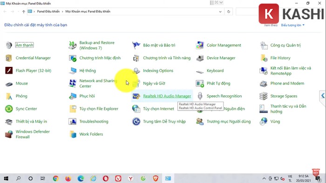Image resolution: width=326 pixels, height=183 pixels.
Task: Launch Brave browser from taskbar
Action: [x=156, y=178]
